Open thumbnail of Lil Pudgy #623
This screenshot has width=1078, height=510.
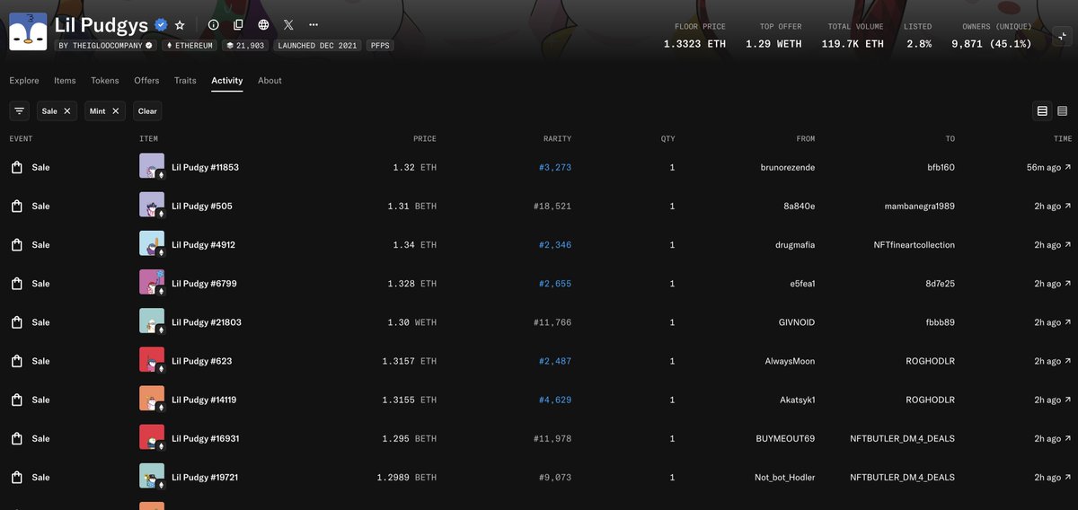point(152,360)
